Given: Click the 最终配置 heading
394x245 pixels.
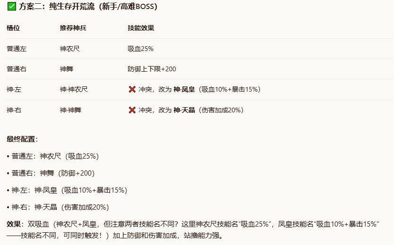Looking at the screenshot, I should click(x=22, y=139).
